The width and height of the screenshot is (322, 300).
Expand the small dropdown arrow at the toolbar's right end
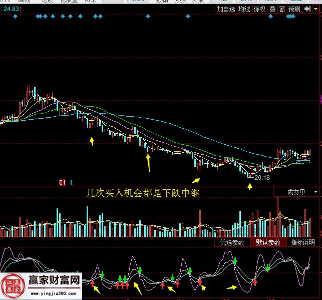click(316, 9)
